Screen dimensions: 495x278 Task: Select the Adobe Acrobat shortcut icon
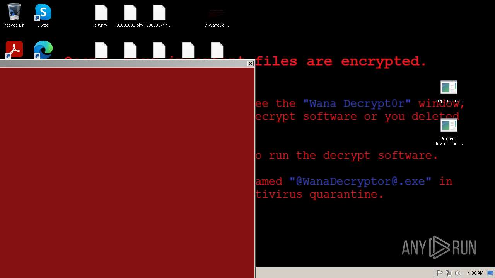[x=14, y=50]
